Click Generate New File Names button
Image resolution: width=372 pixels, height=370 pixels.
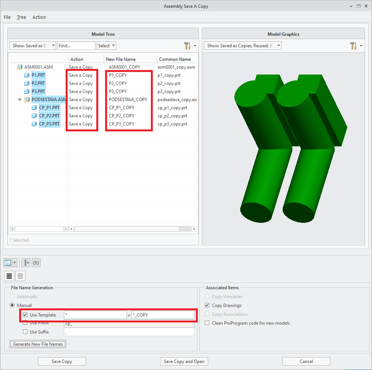38,344
